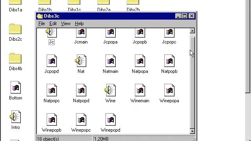Select the Natpopd file icon
Viewport: 251px width, 141px height.
click(81, 90)
